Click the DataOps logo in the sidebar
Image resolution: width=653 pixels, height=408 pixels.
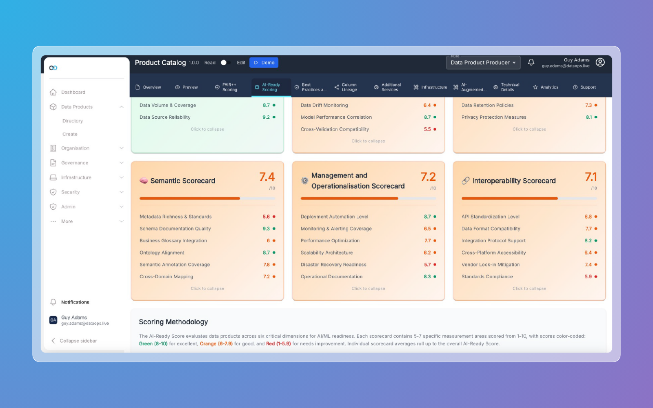[x=53, y=68]
